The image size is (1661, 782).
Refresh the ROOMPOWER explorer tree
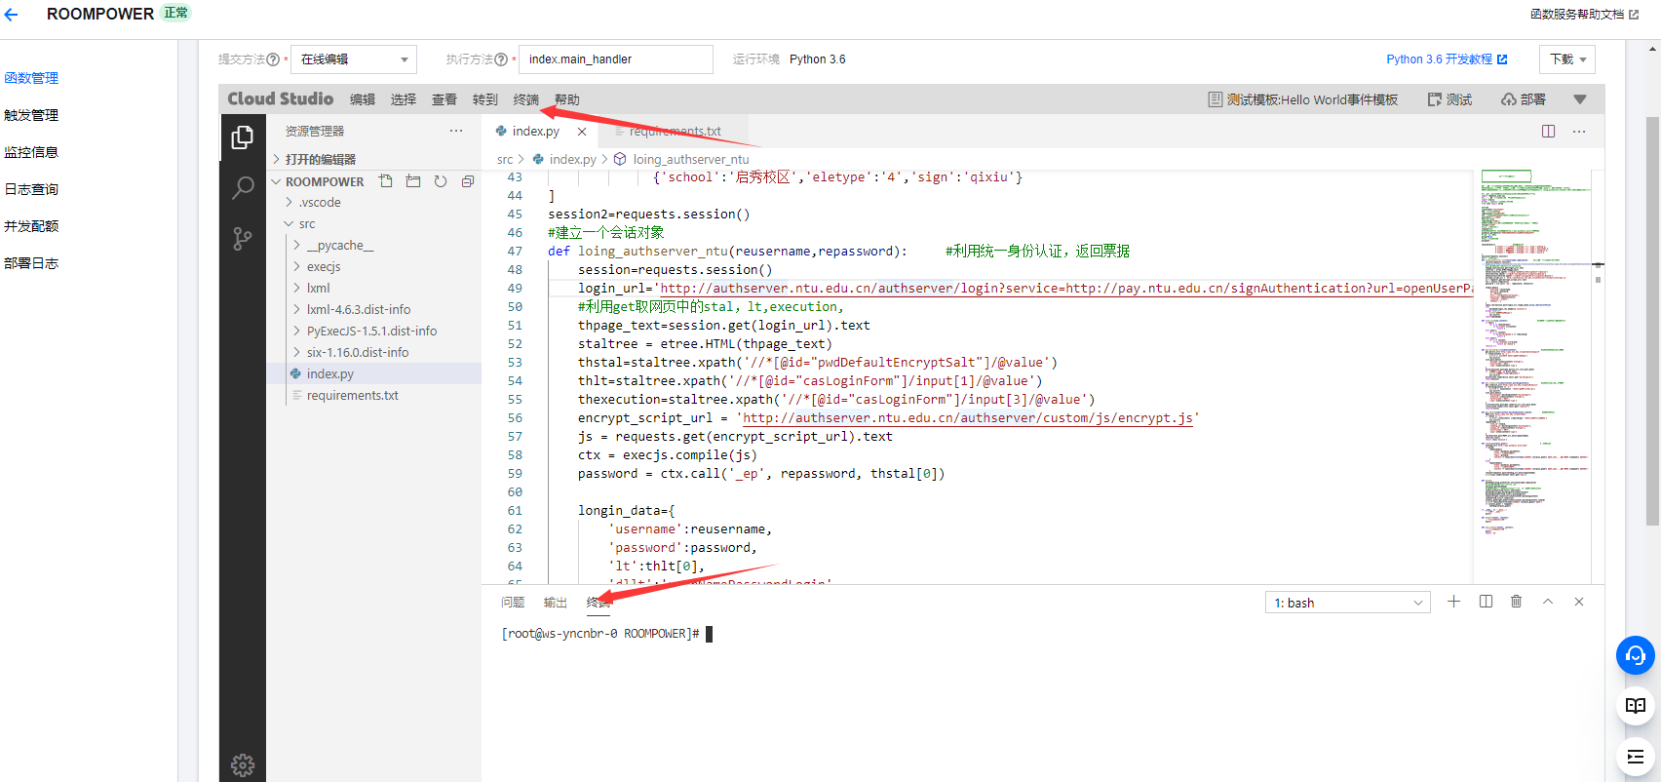coord(441,181)
